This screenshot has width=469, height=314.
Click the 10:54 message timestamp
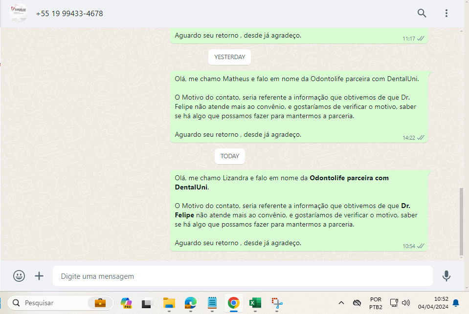[408, 246]
